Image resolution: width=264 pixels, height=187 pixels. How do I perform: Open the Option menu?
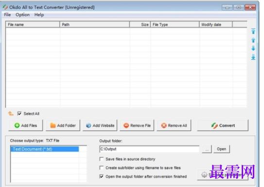22,15
